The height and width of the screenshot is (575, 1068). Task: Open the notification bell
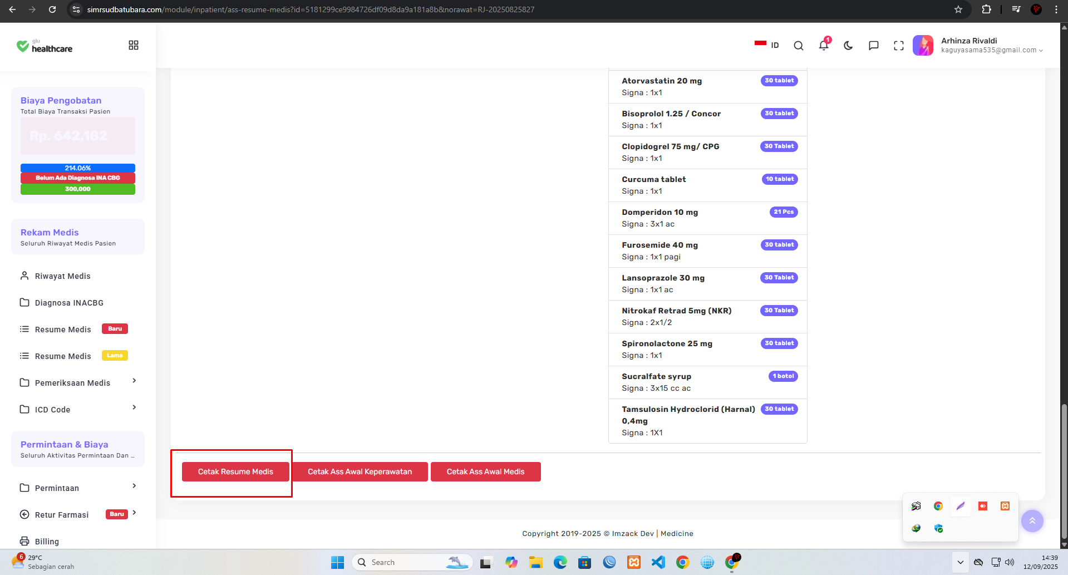[x=824, y=45]
